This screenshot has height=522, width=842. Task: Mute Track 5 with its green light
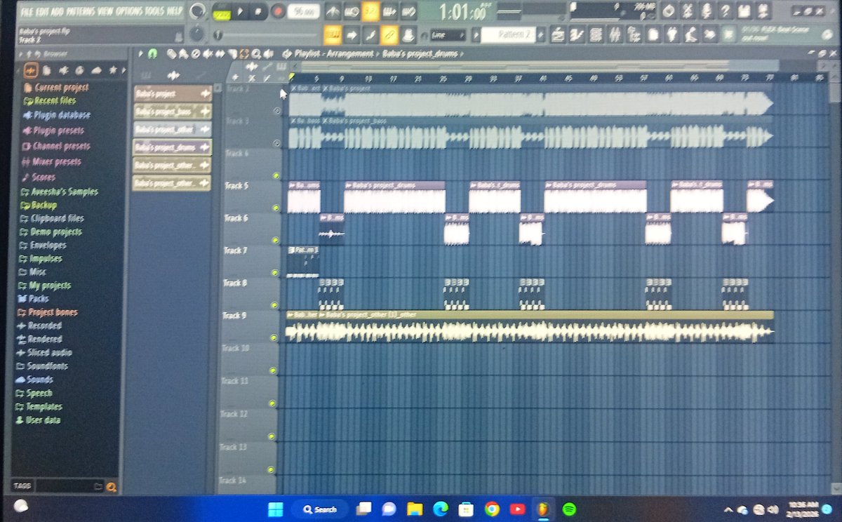tap(275, 208)
